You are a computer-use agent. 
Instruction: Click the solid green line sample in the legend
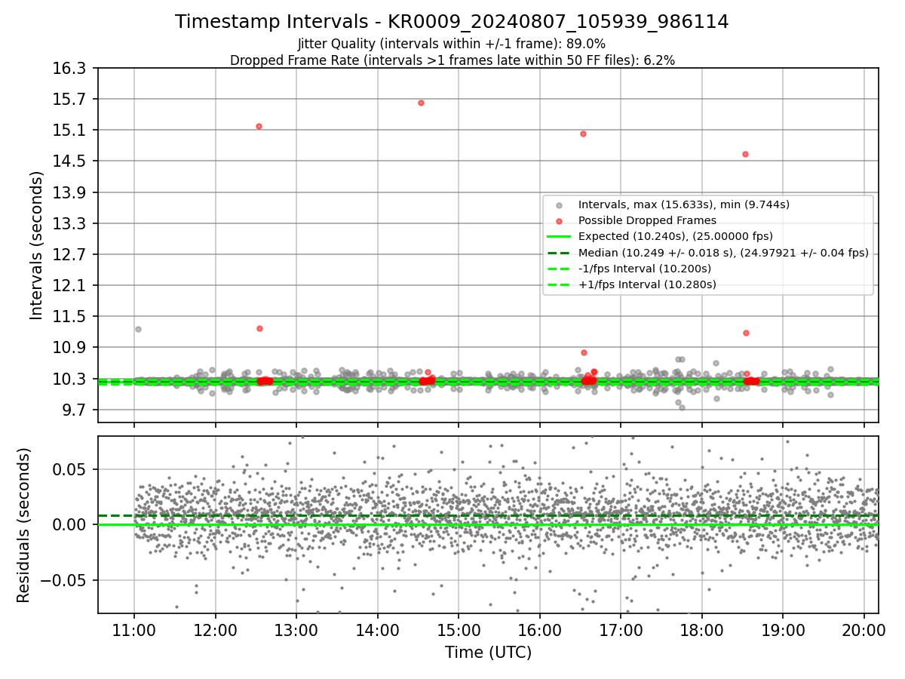coord(559,237)
